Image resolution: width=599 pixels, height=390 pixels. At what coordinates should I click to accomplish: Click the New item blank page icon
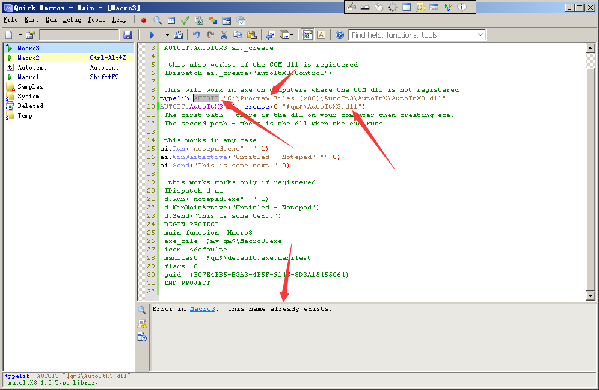(9, 35)
